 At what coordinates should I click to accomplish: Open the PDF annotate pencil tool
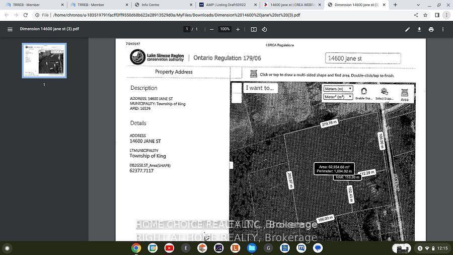[408, 29]
